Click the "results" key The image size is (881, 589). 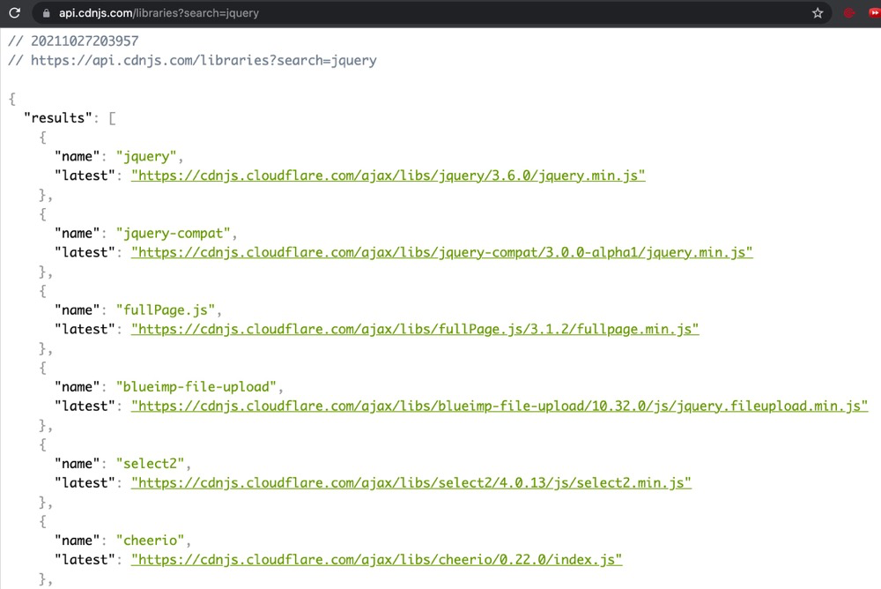click(x=58, y=118)
